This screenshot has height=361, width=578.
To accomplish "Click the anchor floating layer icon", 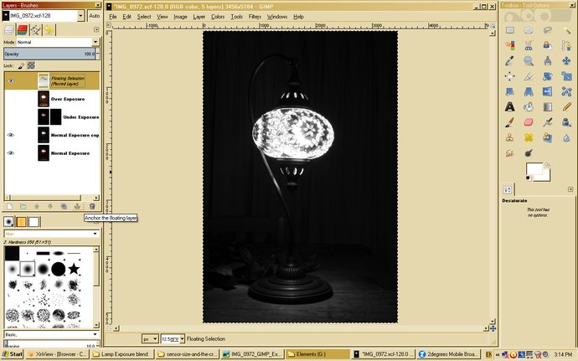I will 78,205.
